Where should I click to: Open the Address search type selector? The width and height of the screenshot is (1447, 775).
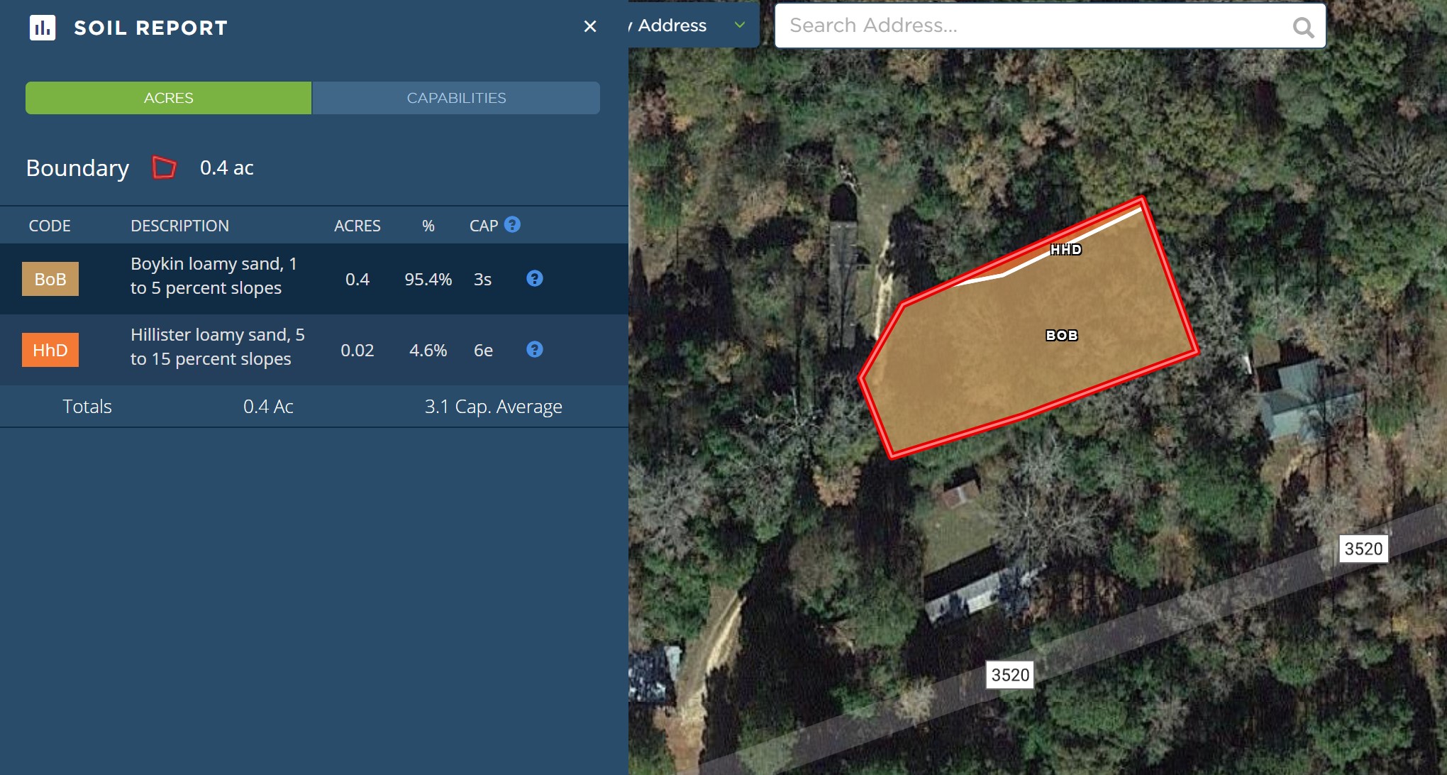(x=694, y=25)
